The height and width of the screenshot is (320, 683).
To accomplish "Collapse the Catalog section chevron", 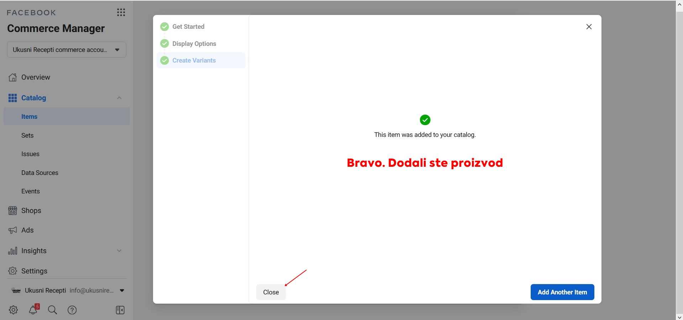I will click(119, 98).
